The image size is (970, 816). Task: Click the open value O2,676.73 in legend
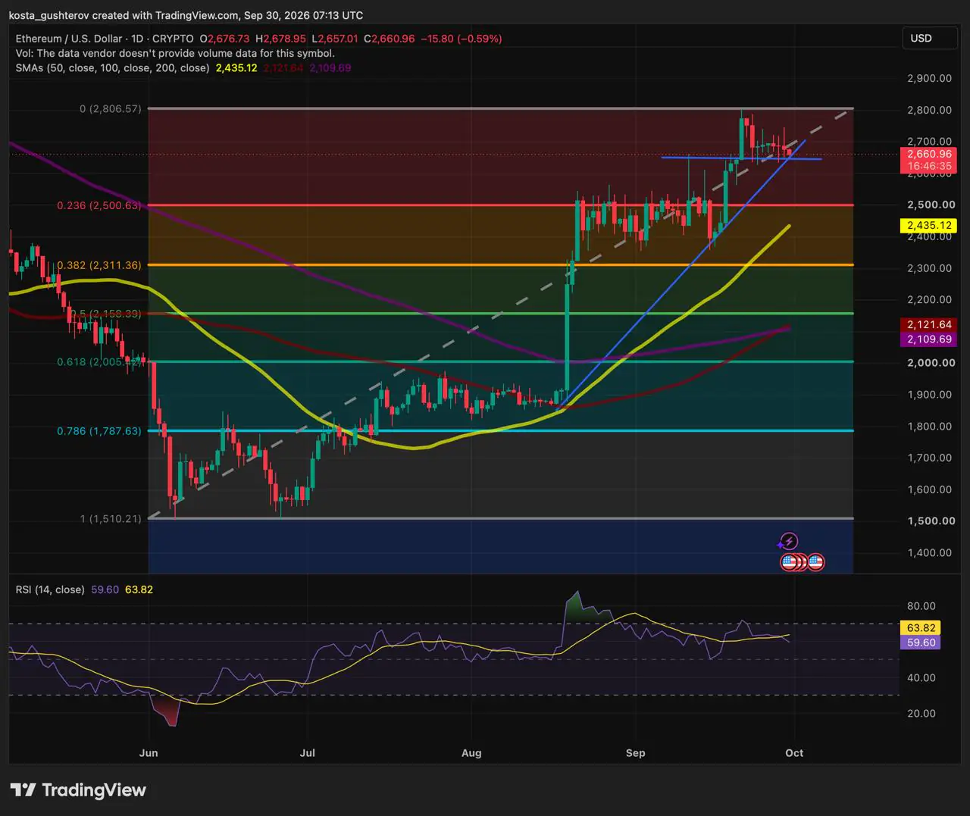tap(224, 39)
